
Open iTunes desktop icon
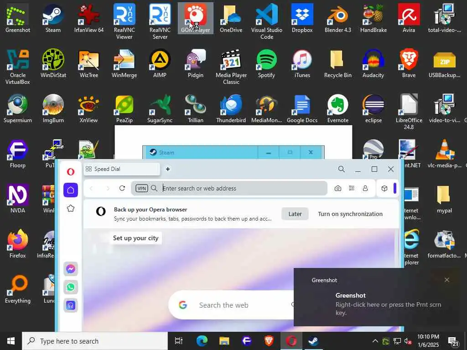[x=302, y=63]
